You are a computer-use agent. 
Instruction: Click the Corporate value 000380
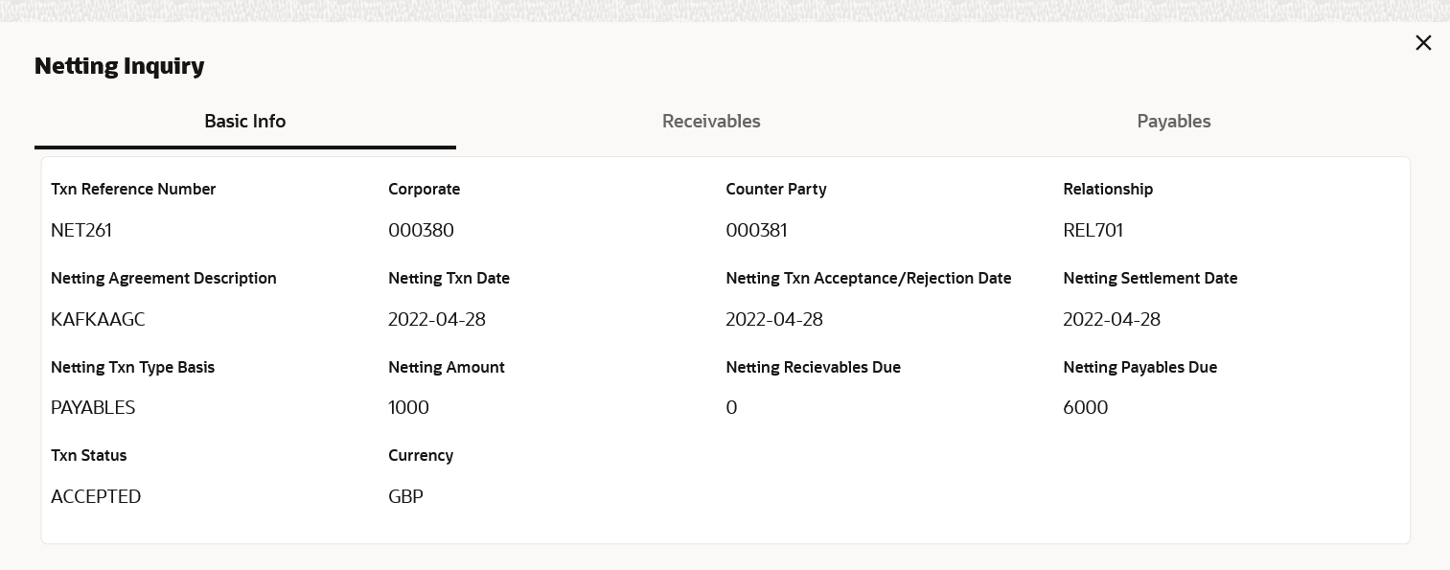[x=421, y=231]
